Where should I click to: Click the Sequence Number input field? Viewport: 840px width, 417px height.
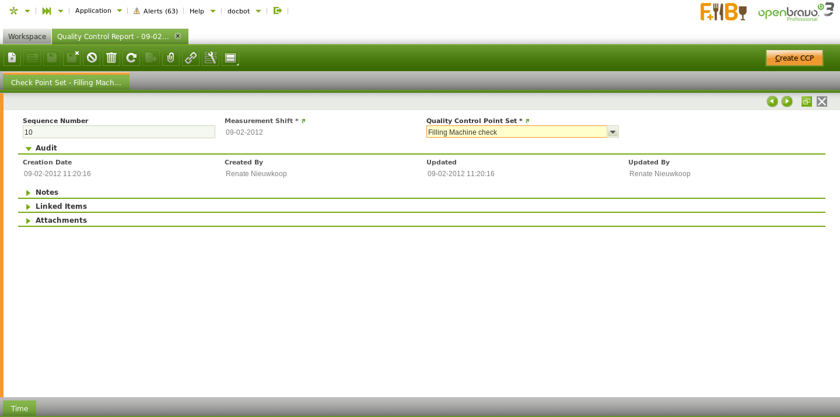(119, 132)
